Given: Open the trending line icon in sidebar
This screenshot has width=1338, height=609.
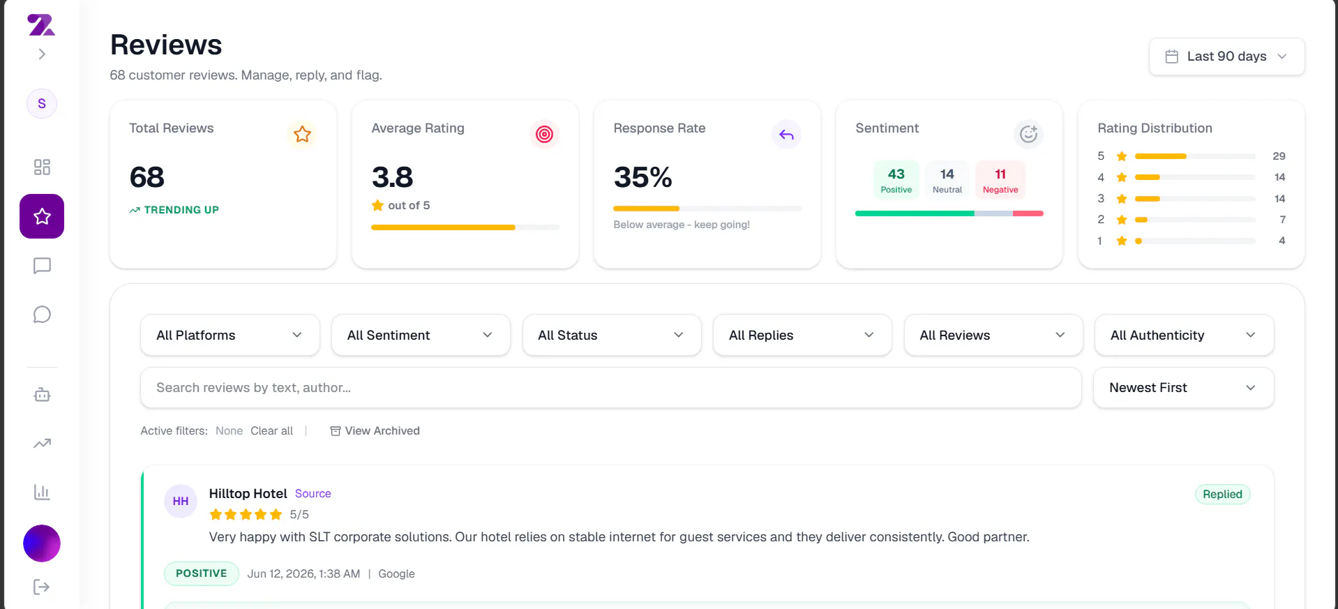Looking at the screenshot, I should click(42, 444).
